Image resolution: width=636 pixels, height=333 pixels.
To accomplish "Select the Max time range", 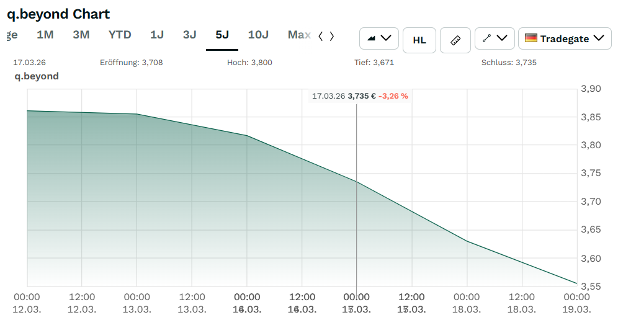I will pyautogui.click(x=299, y=35).
